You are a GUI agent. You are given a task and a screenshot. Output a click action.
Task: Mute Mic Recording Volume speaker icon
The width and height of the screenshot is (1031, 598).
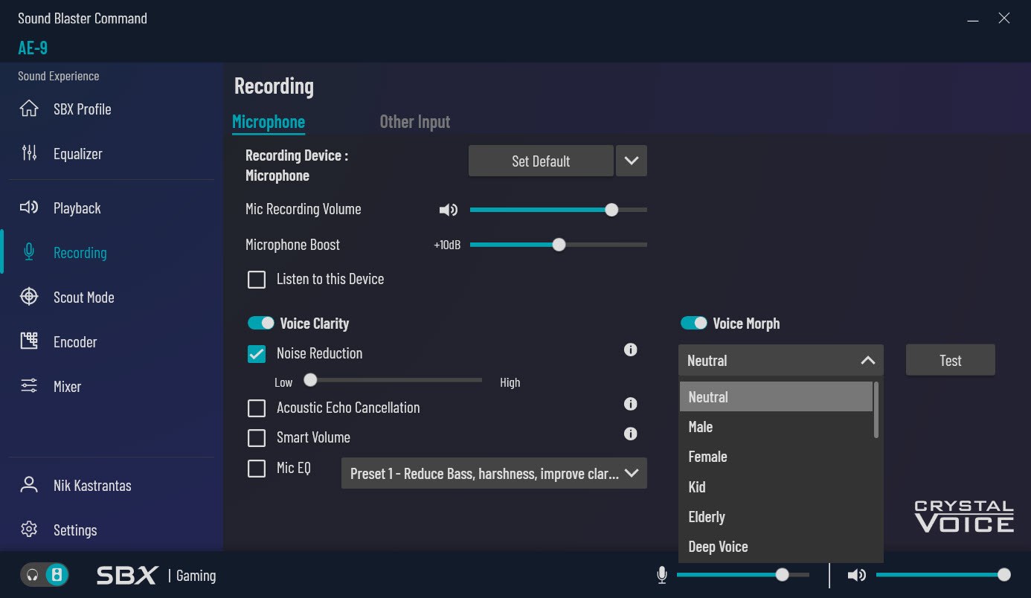pyautogui.click(x=448, y=210)
